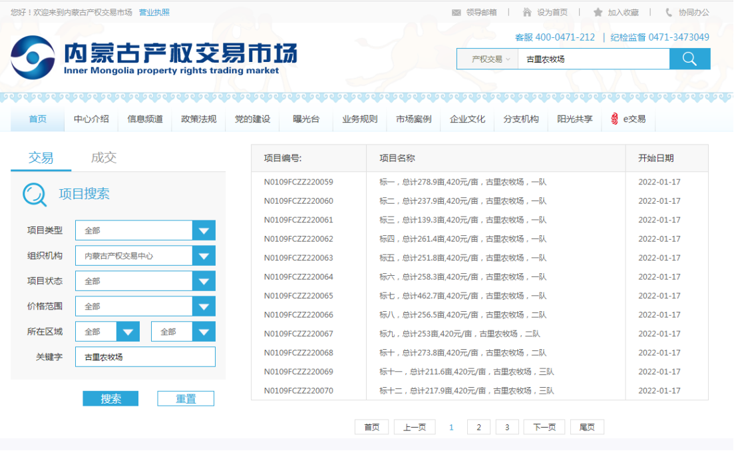
Task: Go to 首页 in navigation bar
Action: (x=37, y=119)
